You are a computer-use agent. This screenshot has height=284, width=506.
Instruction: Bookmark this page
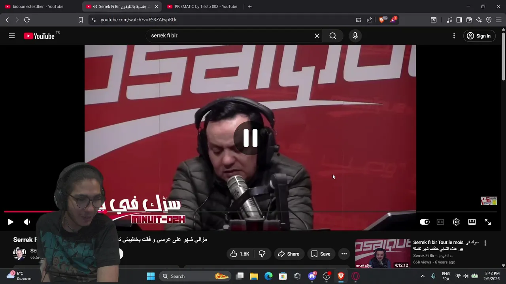point(81,20)
